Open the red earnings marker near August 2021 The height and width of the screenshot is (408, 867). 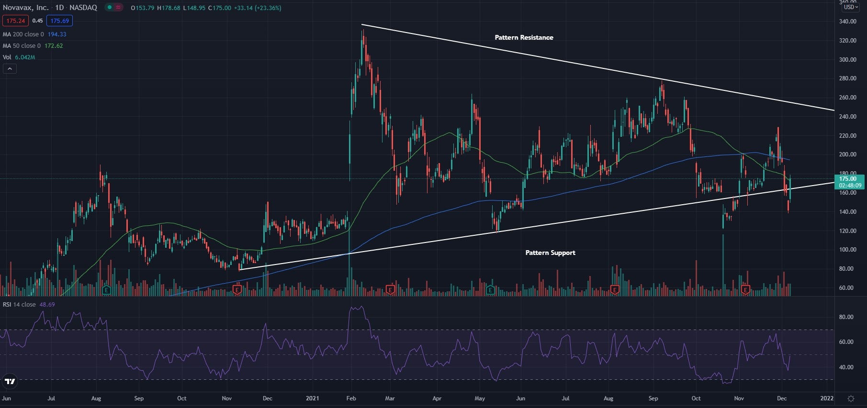coord(615,289)
